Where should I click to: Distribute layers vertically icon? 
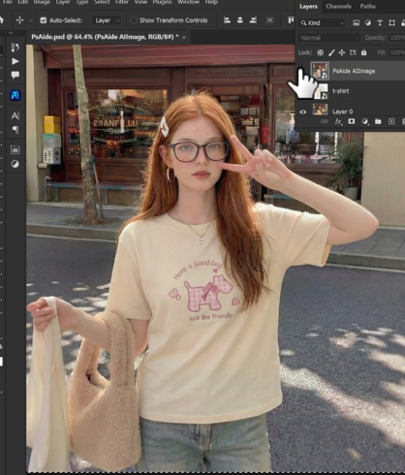click(269, 20)
